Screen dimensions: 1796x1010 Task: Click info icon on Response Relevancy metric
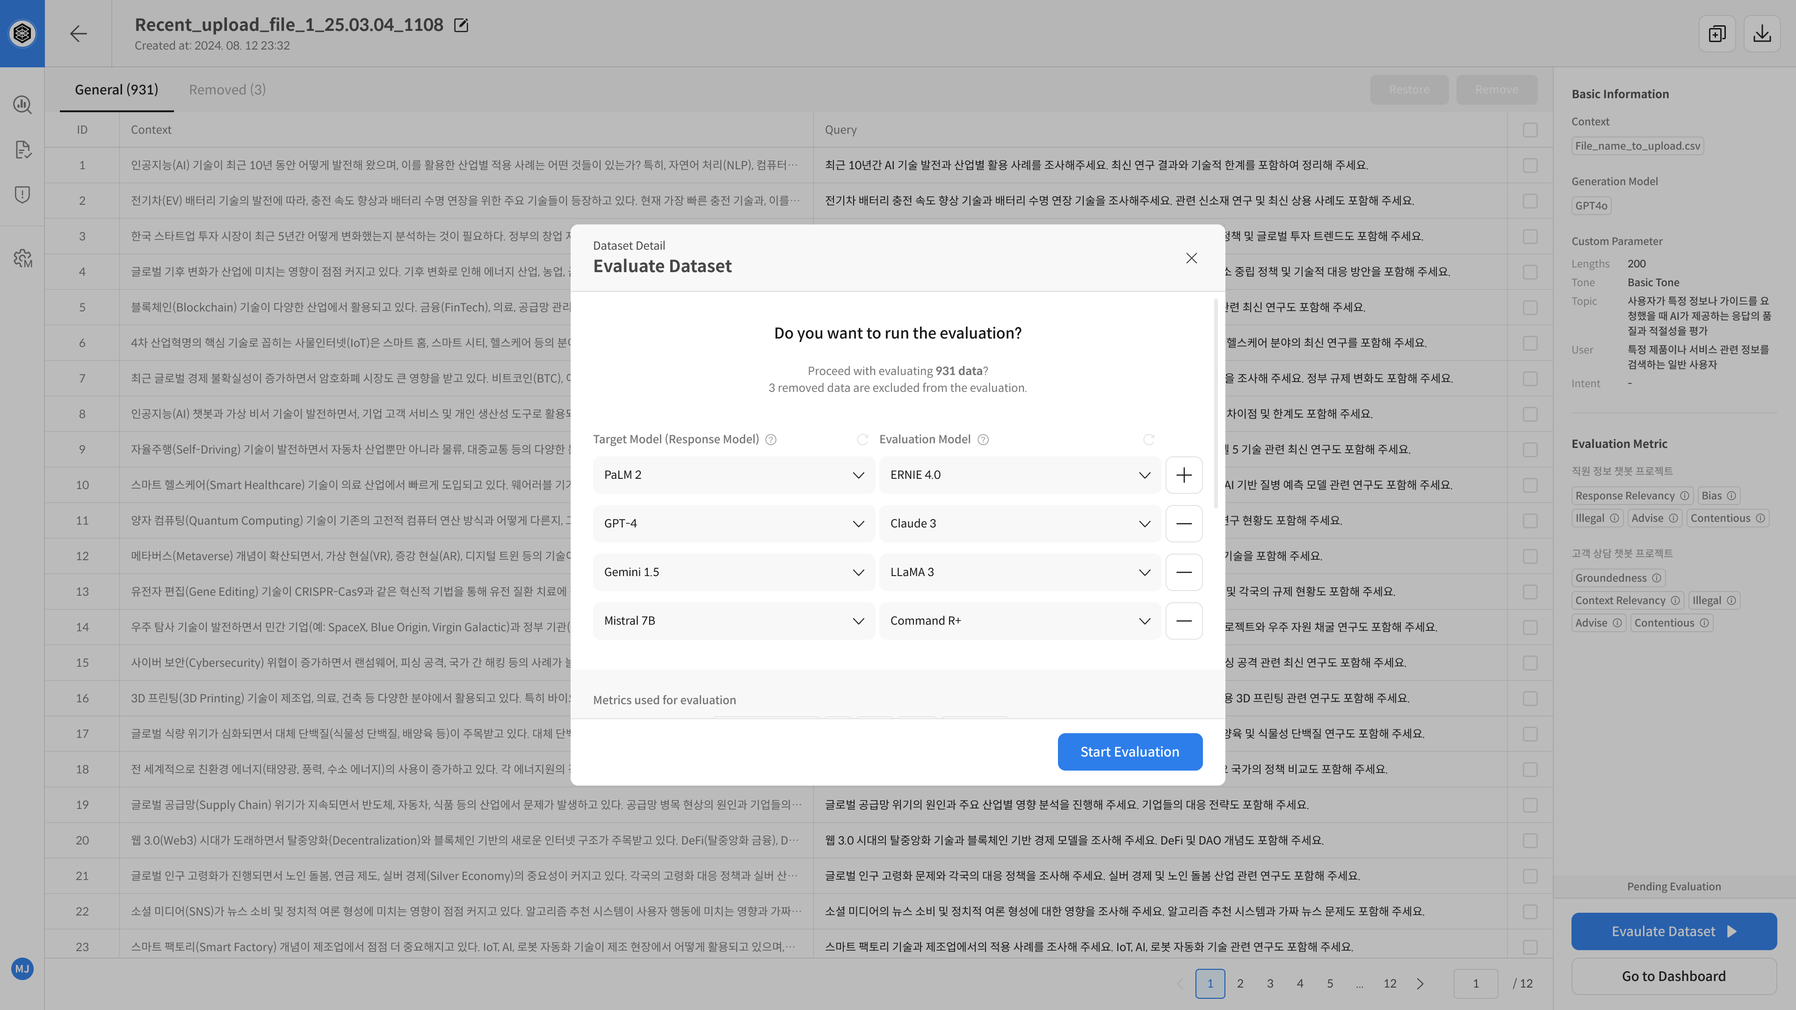(x=1684, y=496)
